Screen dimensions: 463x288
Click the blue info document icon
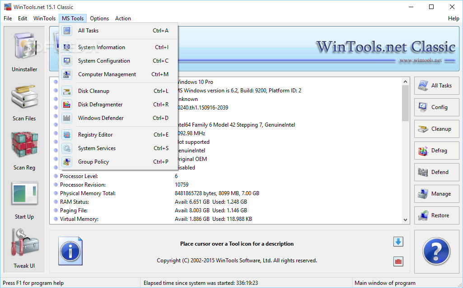coord(70,251)
